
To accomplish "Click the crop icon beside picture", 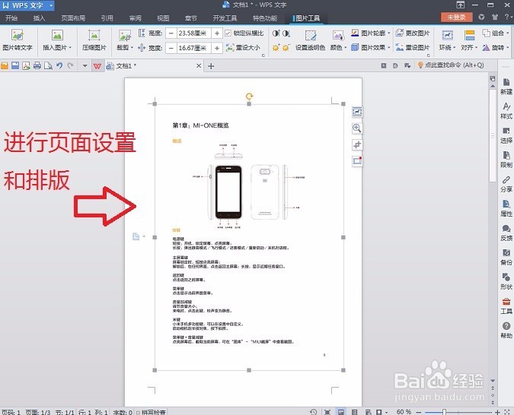I will point(356,144).
